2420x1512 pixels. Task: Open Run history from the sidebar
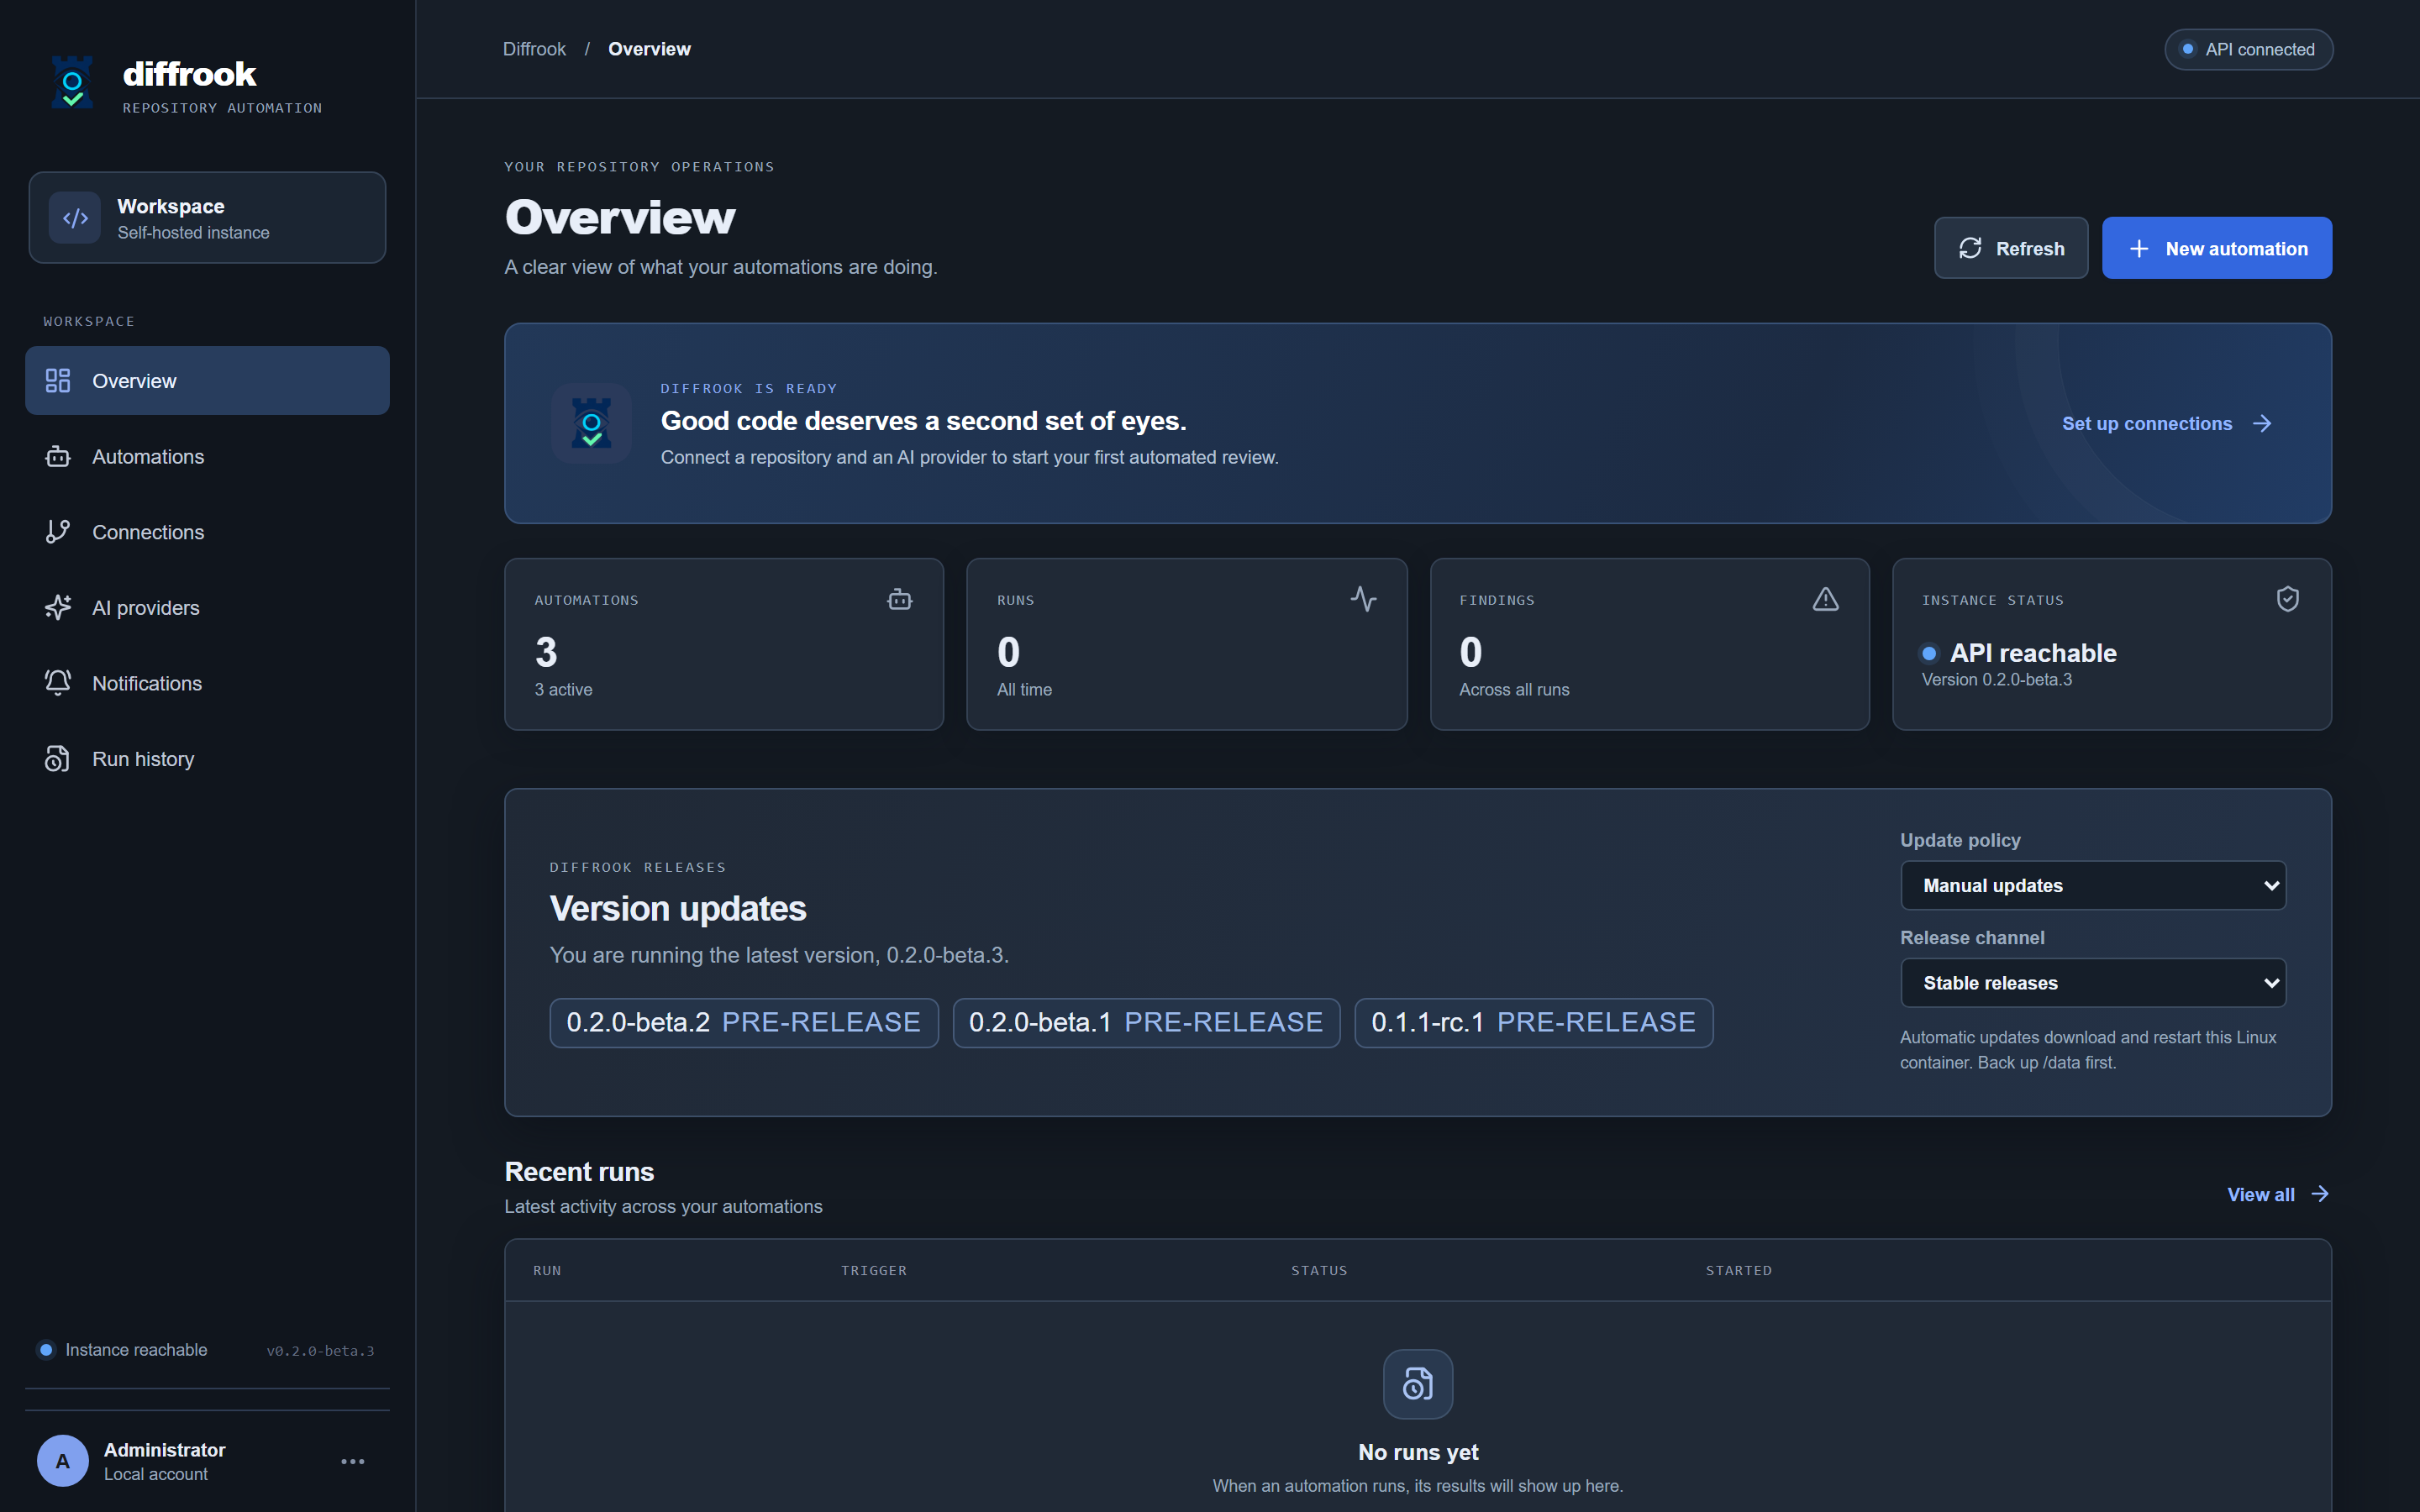[x=207, y=759]
